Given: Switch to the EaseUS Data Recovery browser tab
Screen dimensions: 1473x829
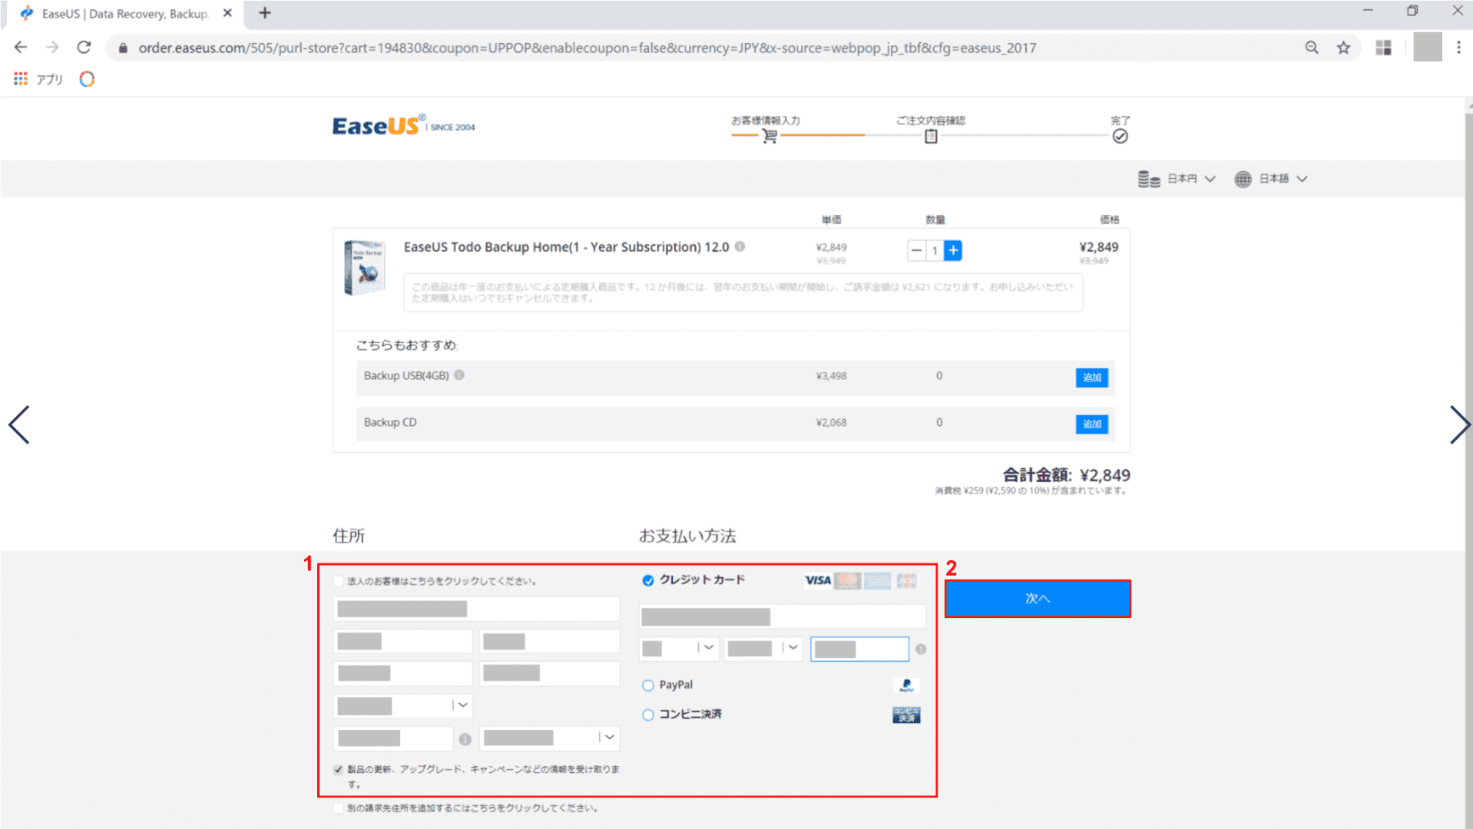Looking at the screenshot, I should click(x=123, y=14).
